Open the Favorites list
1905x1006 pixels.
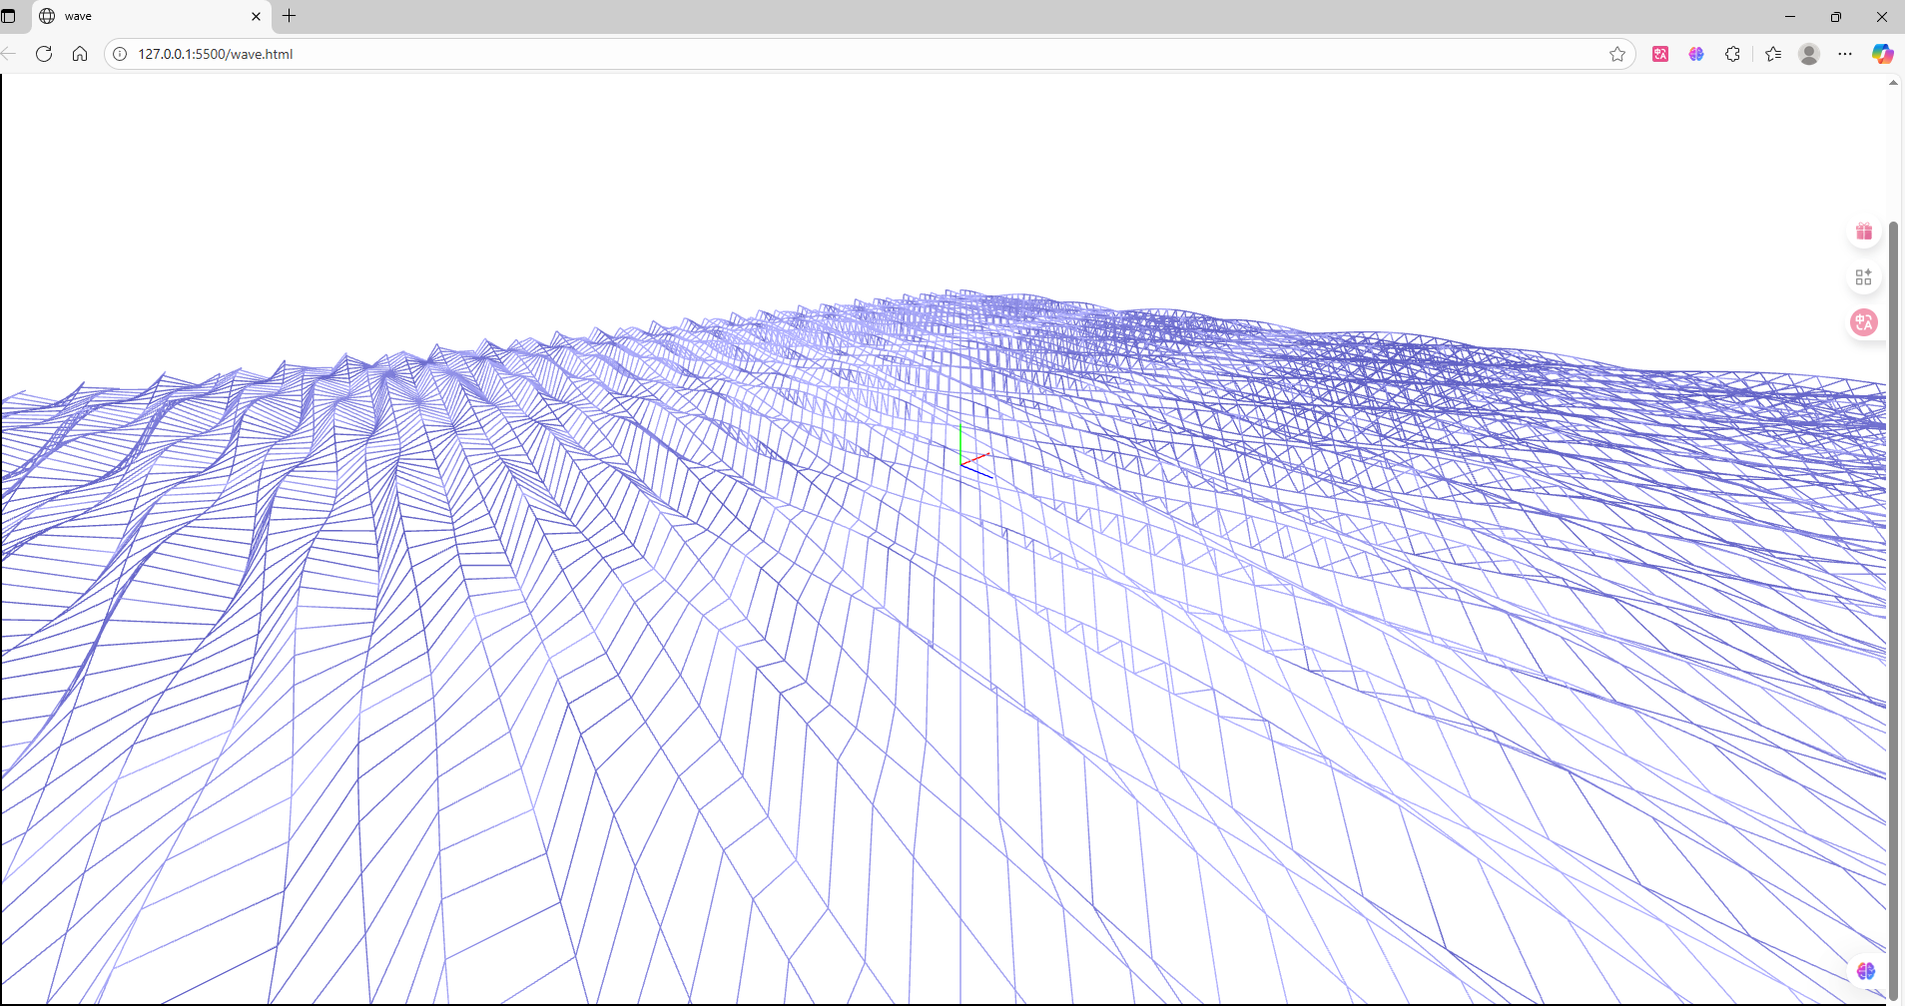[1773, 54]
